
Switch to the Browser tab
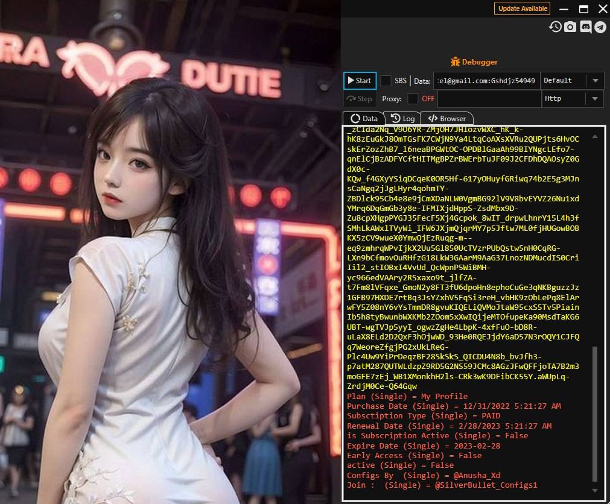[x=447, y=119]
